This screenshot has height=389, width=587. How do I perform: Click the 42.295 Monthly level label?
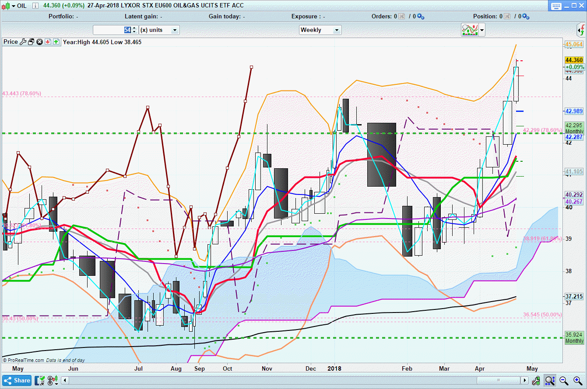(574, 128)
